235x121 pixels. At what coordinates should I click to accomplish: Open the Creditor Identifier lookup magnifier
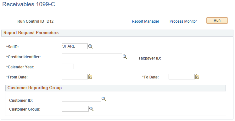pos(125,57)
